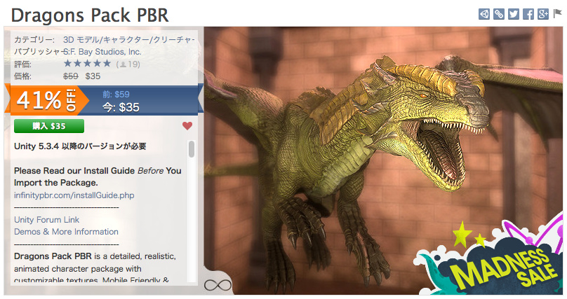Open infinitypbr.com/installGuide.php link
The width and height of the screenshot is (567, 299).
coord(74,195)
